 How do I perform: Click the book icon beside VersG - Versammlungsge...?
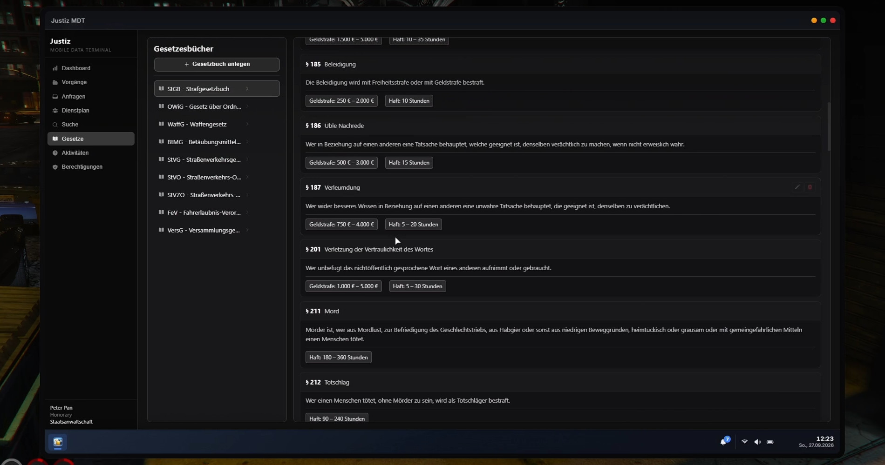point(161,230)
